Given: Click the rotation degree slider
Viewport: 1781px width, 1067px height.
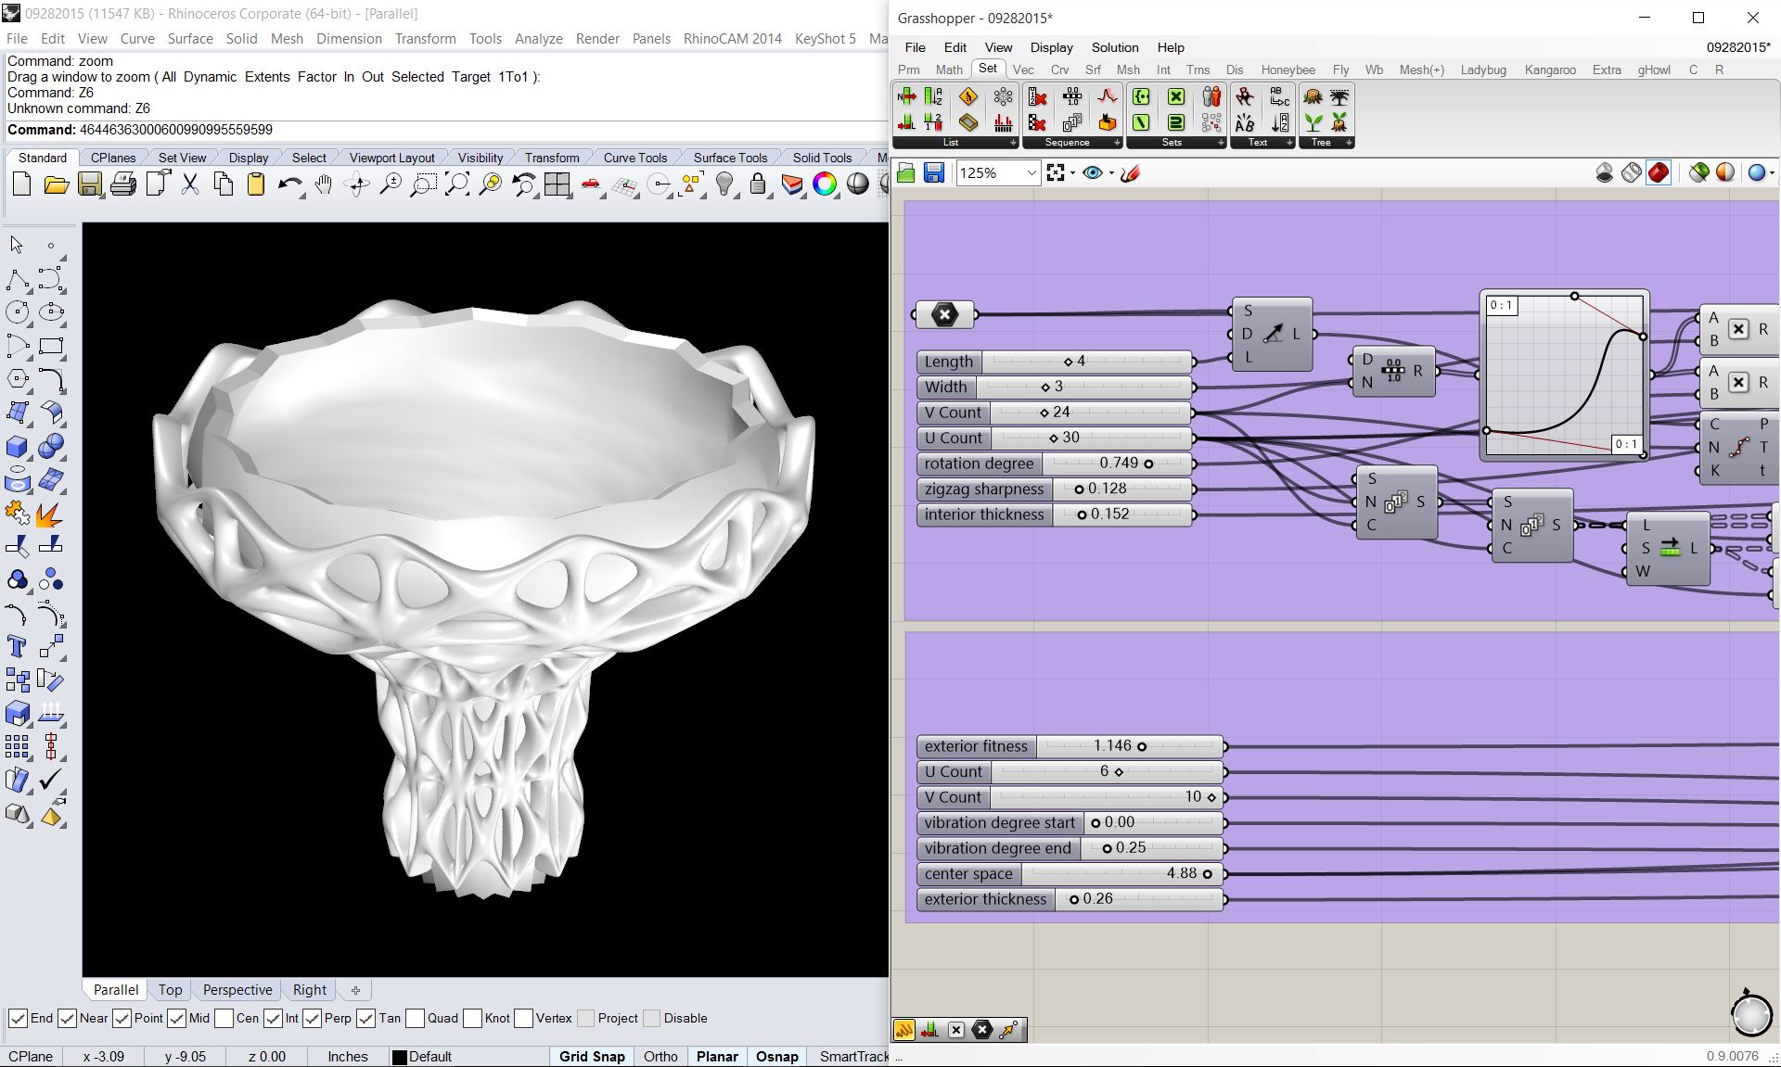Looking at the screenshot, I should (x=1117, y=464).
